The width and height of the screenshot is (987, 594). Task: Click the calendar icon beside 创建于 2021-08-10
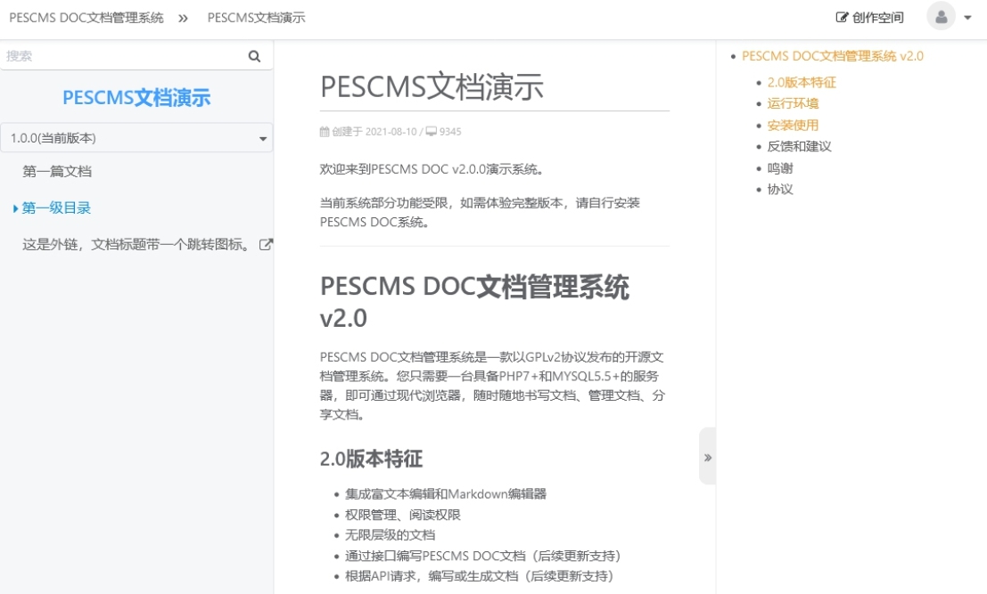[x=324, y=131]
